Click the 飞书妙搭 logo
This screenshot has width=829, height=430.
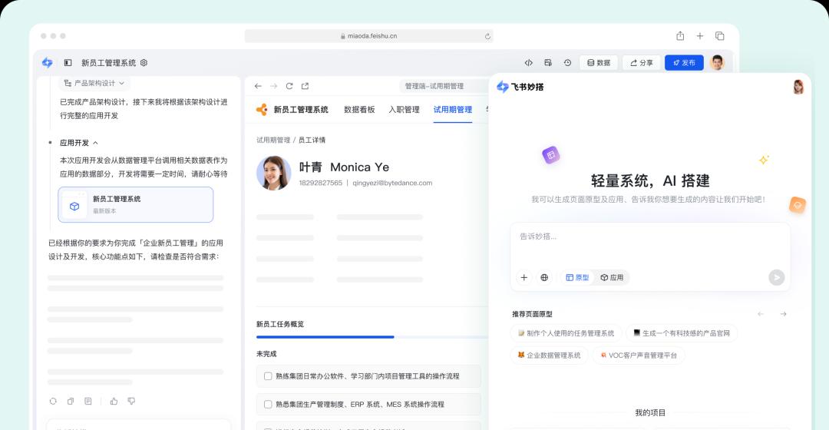point(520,87)
